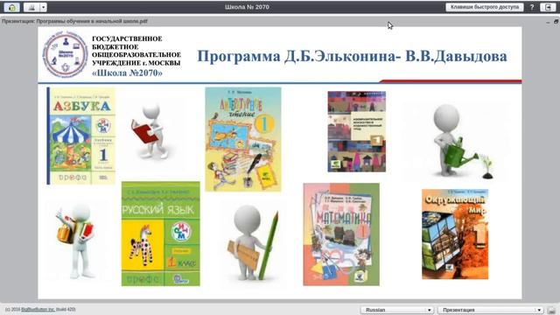Open the Презентация layout dropdown
560x315 pixels.
[x=491, y=310]
